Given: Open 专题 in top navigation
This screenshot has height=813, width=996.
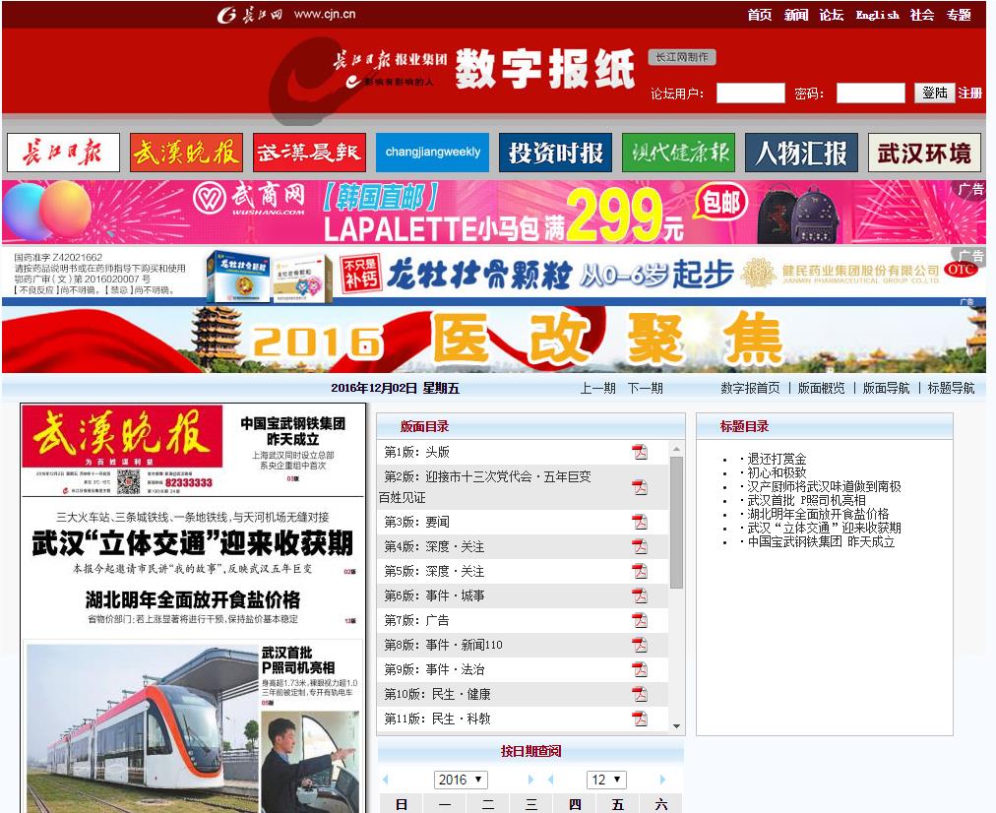Looking at the screenshot, I should click(959, 15).
